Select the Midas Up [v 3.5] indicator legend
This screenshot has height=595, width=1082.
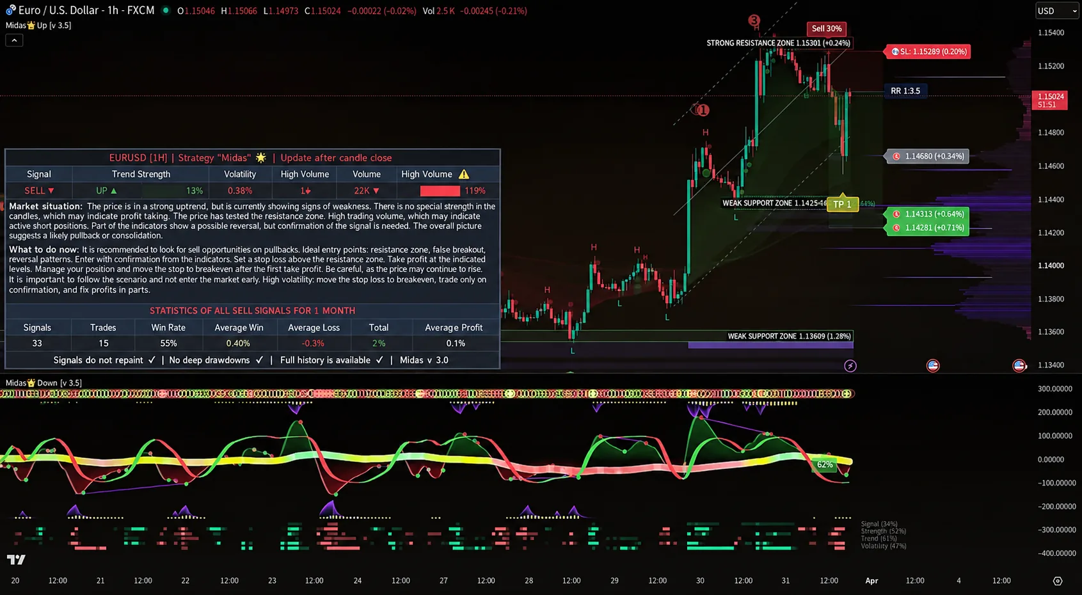coord(38,26)
